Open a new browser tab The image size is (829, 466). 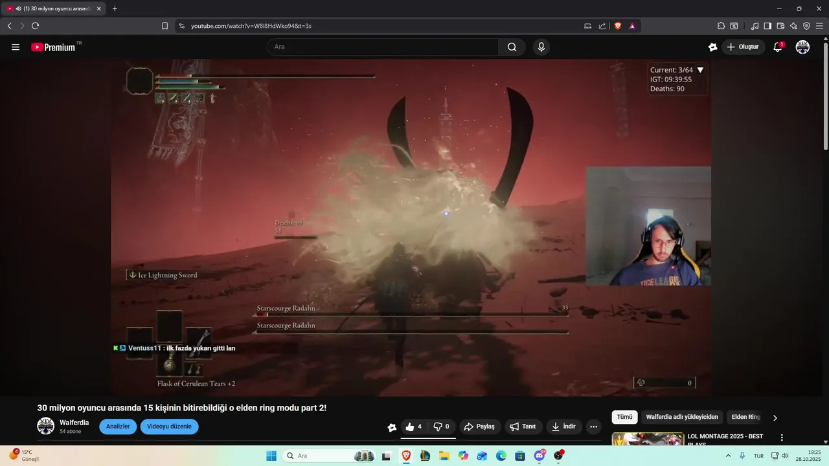(x=115, y=8)
